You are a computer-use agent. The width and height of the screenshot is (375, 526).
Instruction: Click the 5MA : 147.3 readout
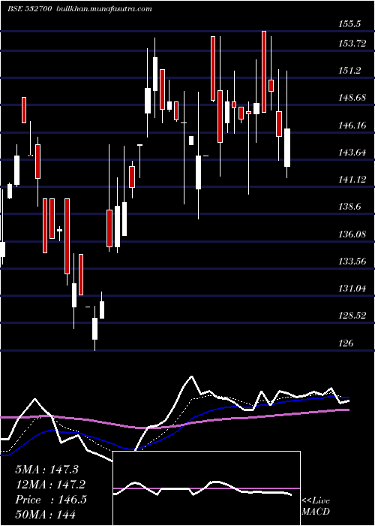click(46, 470)
